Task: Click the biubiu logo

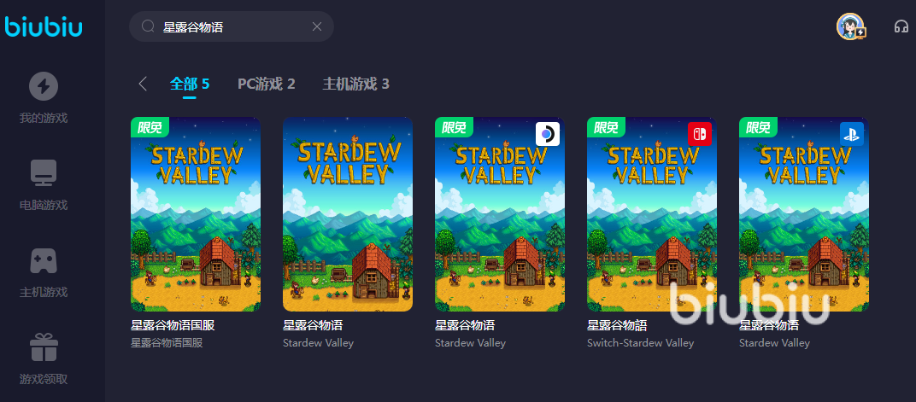Action: (44, 26)
